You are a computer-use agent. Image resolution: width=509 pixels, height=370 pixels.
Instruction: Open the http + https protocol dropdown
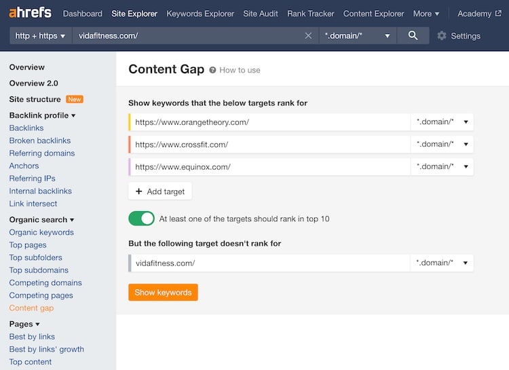[40, 36]
